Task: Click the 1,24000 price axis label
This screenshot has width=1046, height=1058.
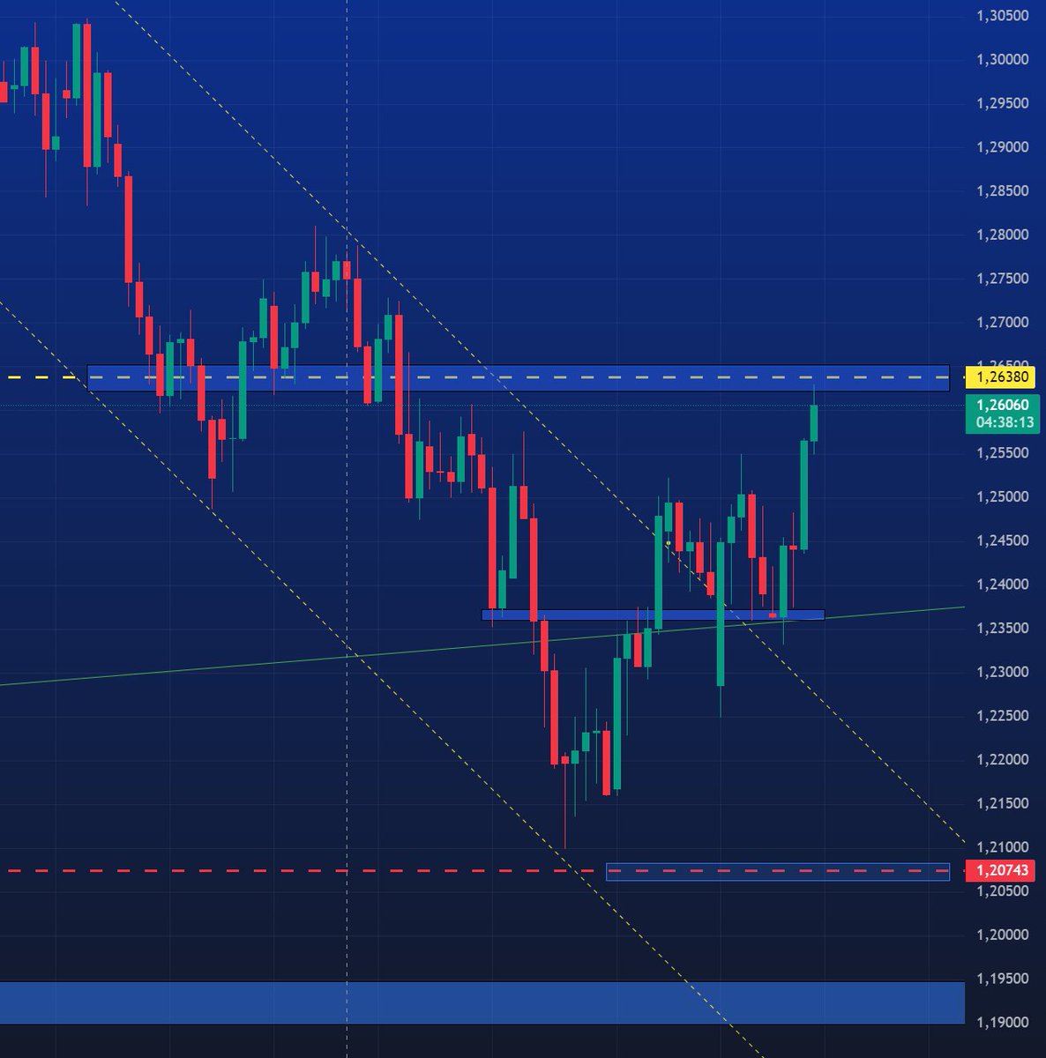Action: click(1002, 585)
